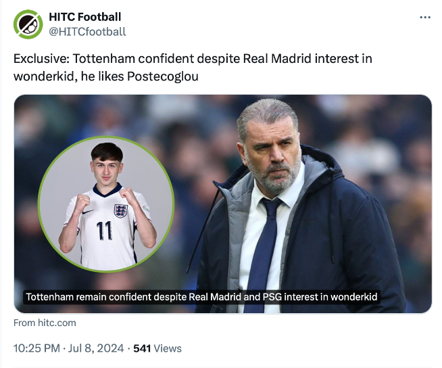The image size is (442, 368).
Task: Click the bearded man's face in the card
Action: [275, 147]
